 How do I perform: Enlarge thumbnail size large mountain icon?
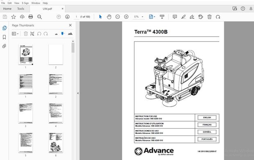point(70,33)
